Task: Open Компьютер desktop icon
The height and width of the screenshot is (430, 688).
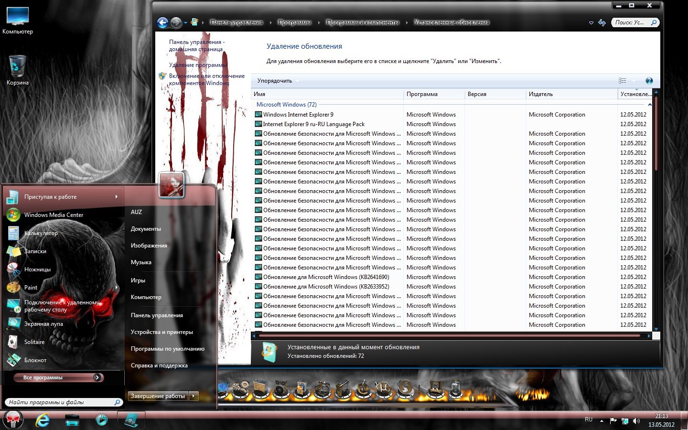Action: 18,21
